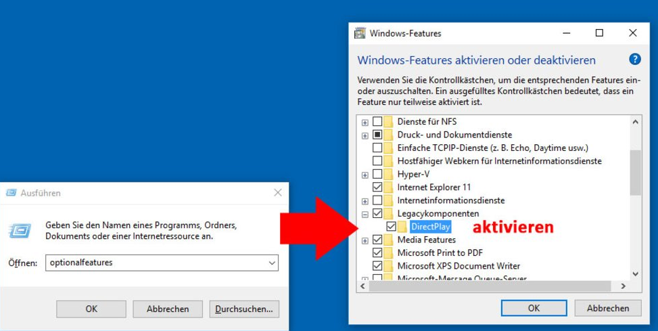Click the Microsoft Print to PDF folder icon

(x=388, y=253)
